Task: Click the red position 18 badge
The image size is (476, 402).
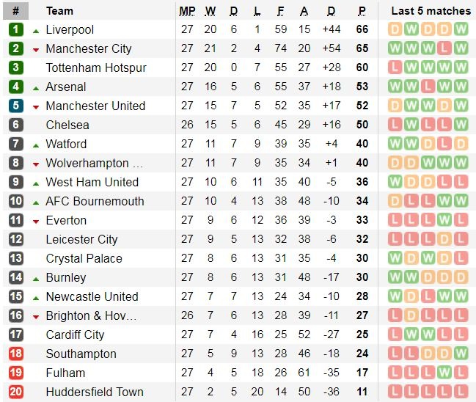Action: (x=16, y=354)
